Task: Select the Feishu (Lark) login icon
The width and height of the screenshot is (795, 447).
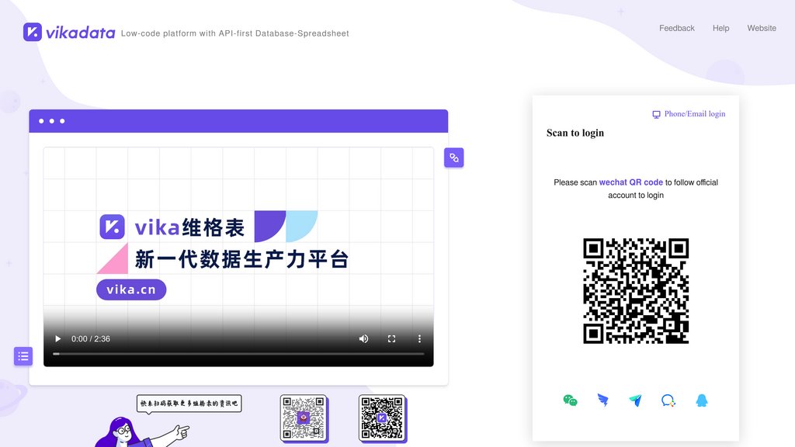Action: coord(636,400)
